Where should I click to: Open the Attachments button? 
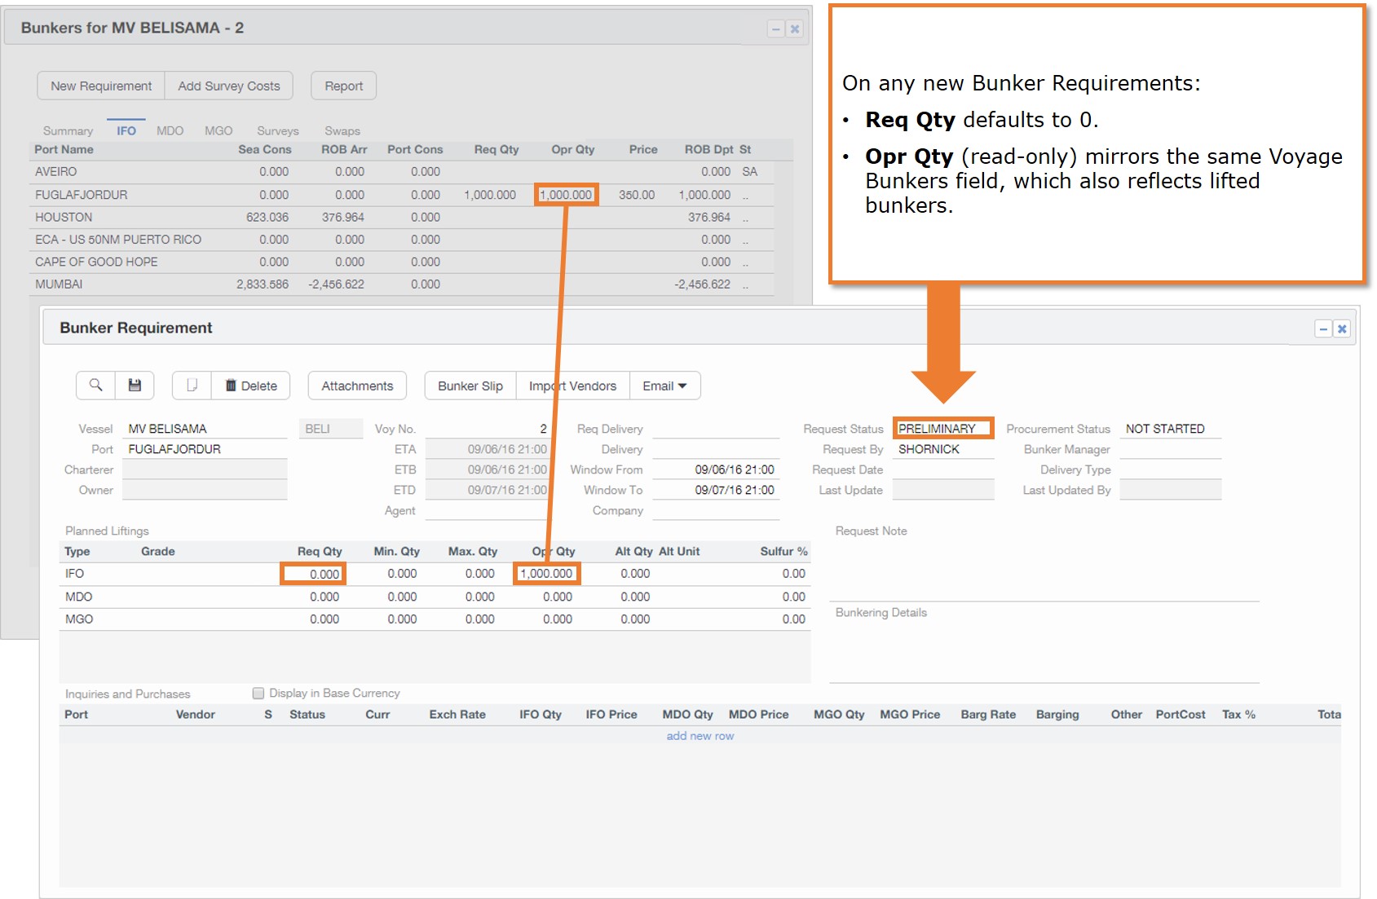357,386
